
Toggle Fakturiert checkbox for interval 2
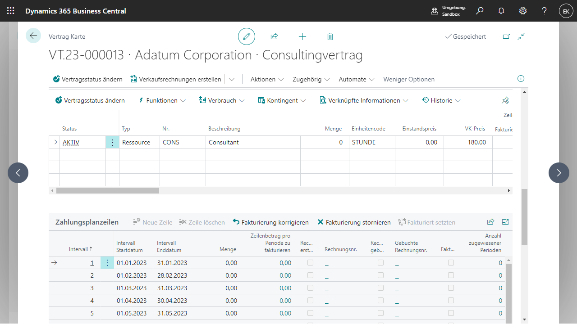[451, 275]
